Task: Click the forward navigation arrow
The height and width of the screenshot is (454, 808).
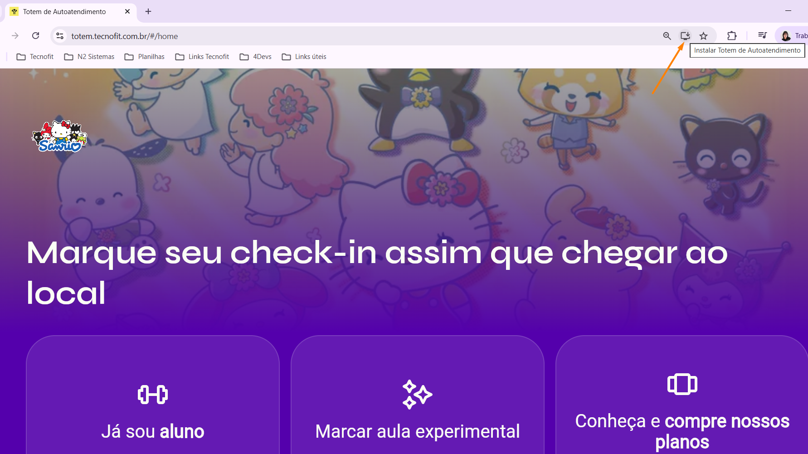Action: click(x=15, y=36)
